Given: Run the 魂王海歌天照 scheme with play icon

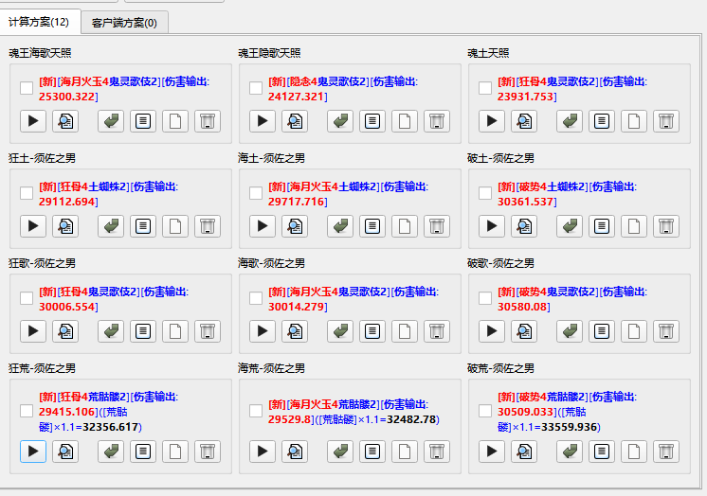Looking at the screenshot, I should pos(33,121).
